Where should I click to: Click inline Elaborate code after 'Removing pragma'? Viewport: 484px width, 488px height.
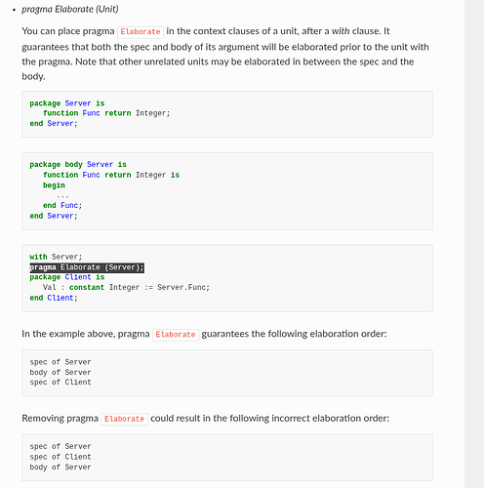[124, 419]
